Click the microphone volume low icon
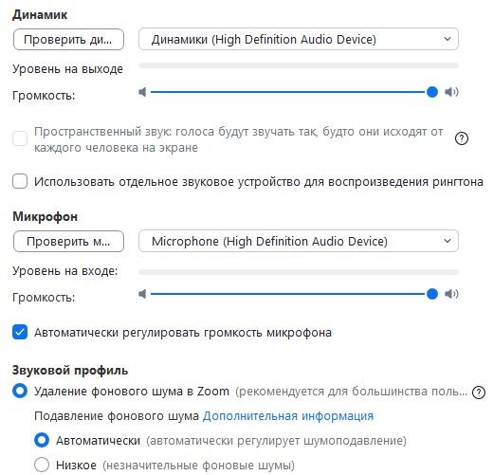Viewport: 493px width, 475px height. [142, 294]
